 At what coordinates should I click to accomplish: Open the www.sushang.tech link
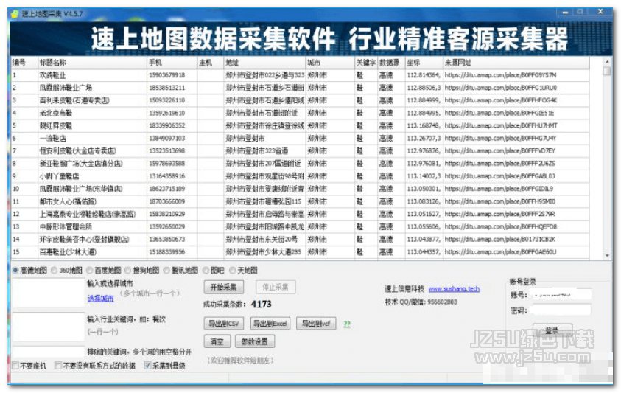(x=454, y=289)
